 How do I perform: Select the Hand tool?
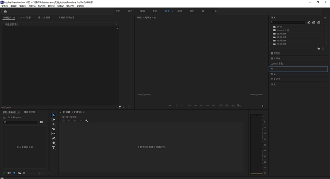[x=54, y=143]
